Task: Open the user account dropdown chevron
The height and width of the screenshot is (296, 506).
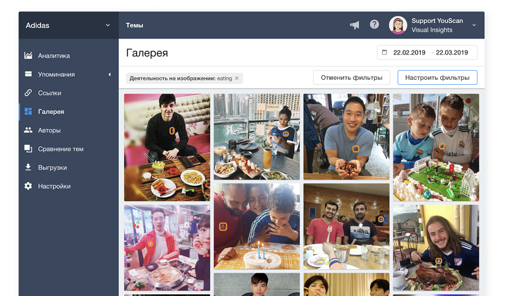Action: pyautogui.click(x=474, y=25)
